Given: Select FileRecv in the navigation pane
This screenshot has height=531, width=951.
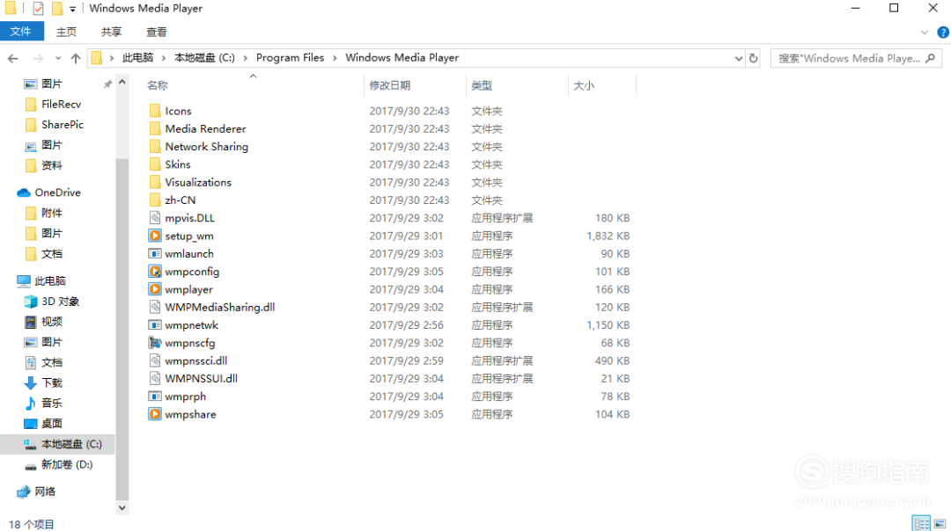Looking at the screenshot, I should pyautogui.click(x=62, y=104).
